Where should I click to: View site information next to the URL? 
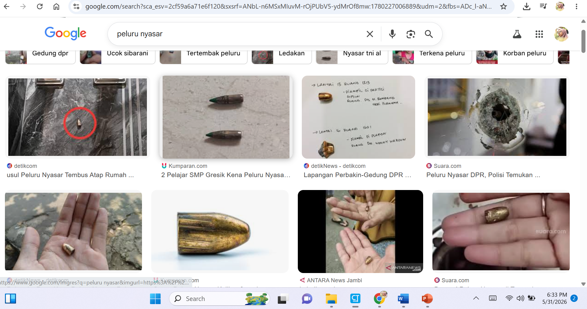pyautogui.click(x=77, y=6)
